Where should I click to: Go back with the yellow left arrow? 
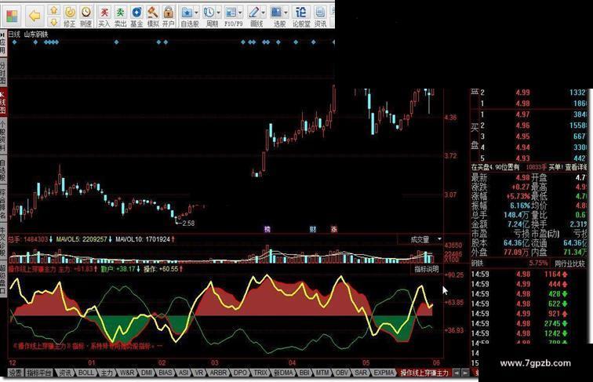point(35,16)
